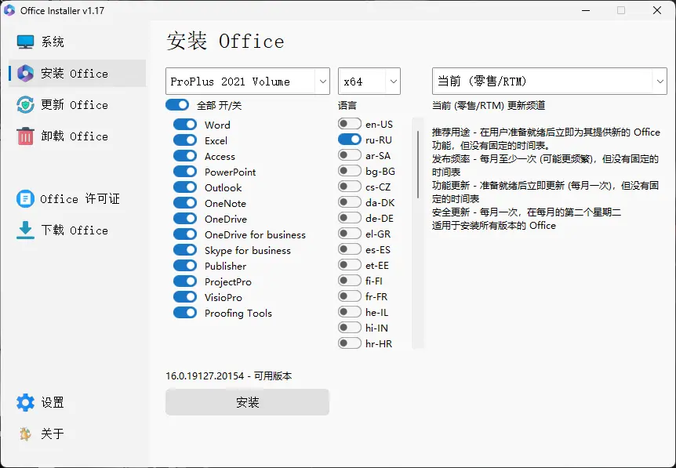Switch on the da-DK language toggle
676x468 pixels.
click(350, 202)
